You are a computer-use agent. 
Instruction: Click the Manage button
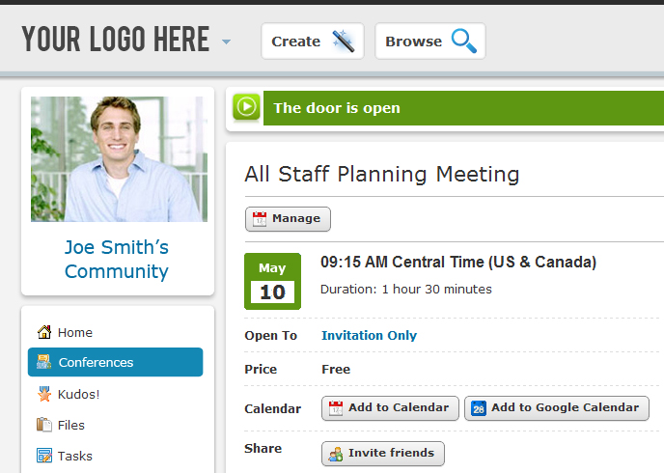click(x=288, y=219)
